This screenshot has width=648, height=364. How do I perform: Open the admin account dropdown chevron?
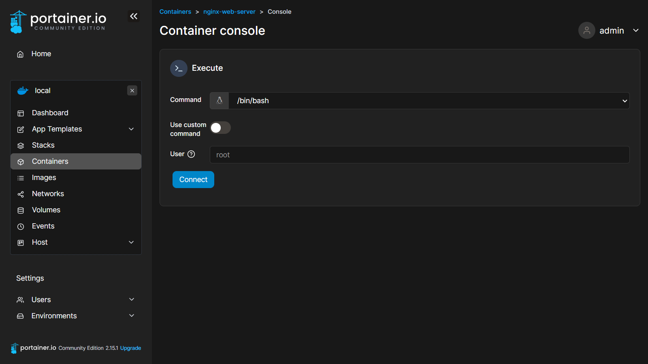[x=636, y=30]
